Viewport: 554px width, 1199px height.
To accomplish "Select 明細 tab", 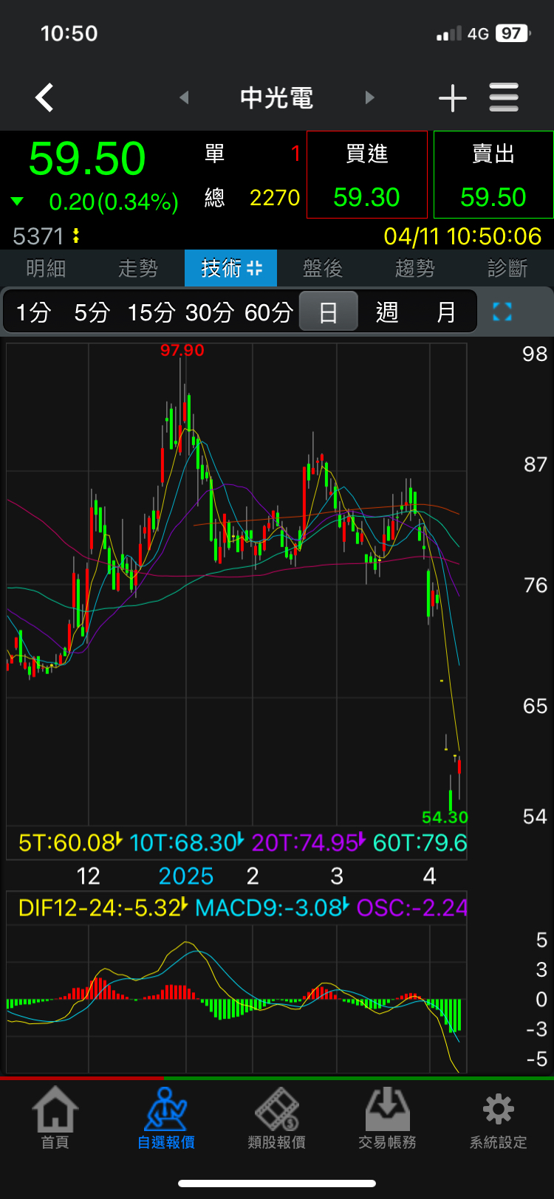I will coord(46,268).
